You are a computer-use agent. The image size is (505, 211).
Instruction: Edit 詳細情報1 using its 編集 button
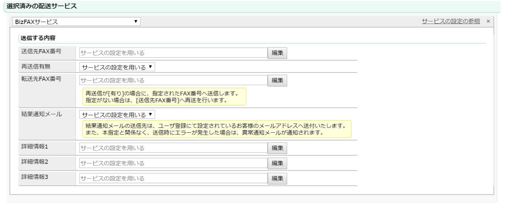pos(277,148)
